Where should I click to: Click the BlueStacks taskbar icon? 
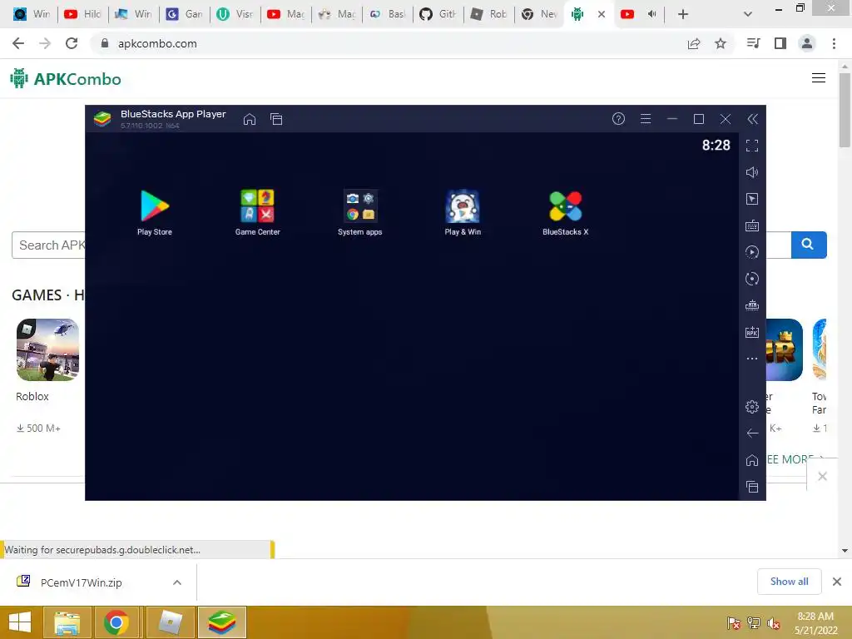coord(221,622)
